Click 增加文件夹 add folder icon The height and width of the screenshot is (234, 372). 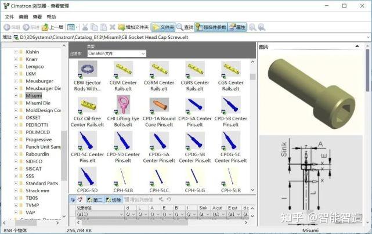(133, 27)
